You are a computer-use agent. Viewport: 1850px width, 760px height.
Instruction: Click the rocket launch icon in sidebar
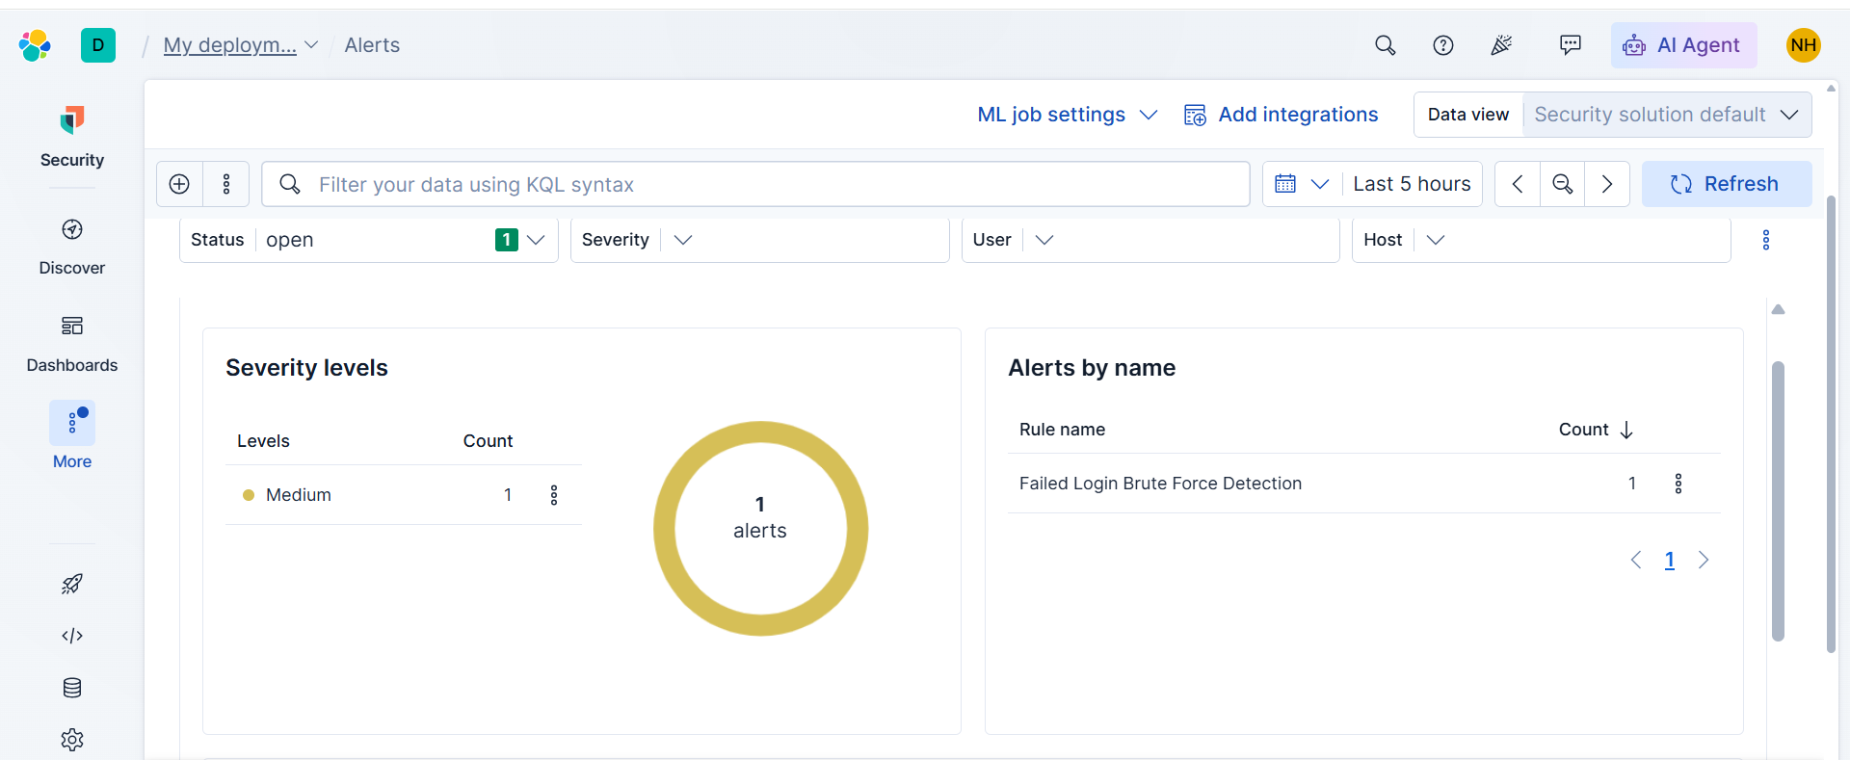[x=72, y=584]
